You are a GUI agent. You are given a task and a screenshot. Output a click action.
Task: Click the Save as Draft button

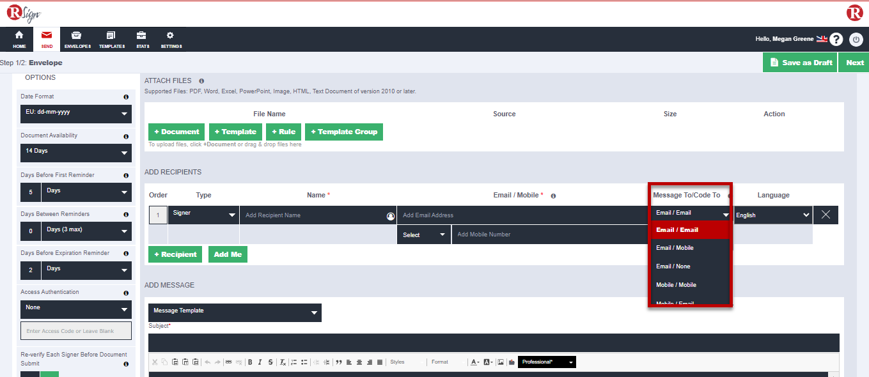coord(800,63)
